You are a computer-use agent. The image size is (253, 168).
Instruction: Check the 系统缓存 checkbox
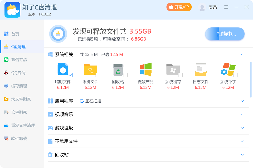click(x=180, y=75)
